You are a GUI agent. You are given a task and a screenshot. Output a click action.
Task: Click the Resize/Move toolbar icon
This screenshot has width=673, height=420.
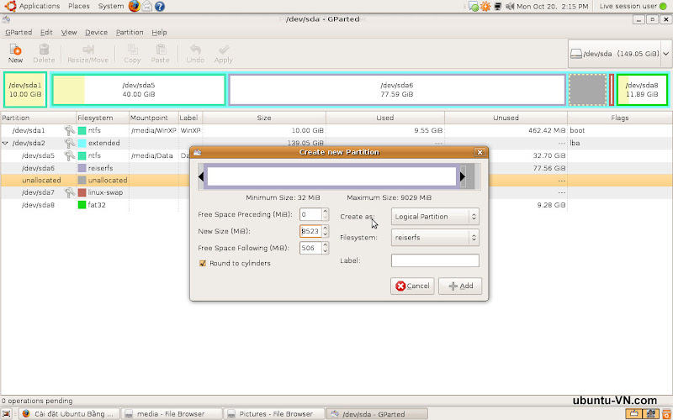click(88, 50)
